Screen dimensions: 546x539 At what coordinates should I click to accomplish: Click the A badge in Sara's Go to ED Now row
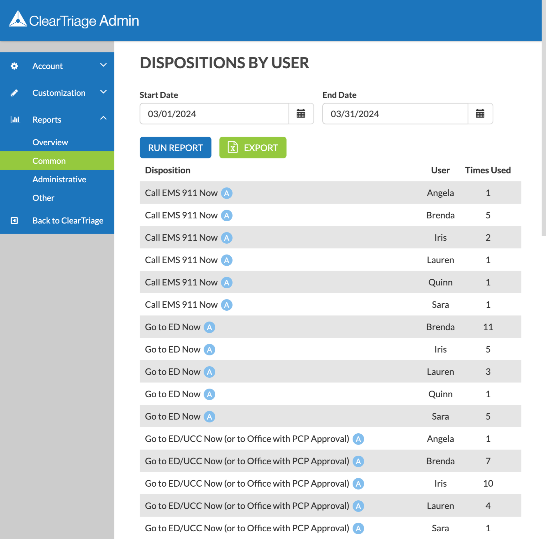click(210, 417)
